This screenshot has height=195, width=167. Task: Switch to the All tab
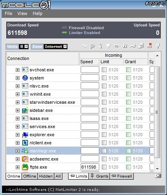(x=58, y=176)
